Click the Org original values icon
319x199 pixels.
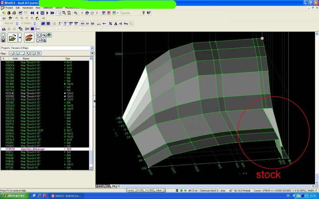click(126, 23)
